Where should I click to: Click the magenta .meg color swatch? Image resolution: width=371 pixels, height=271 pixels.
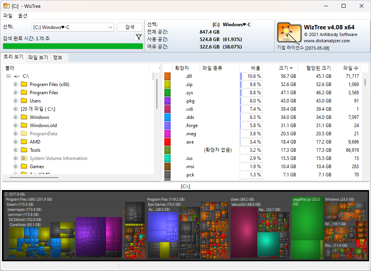pyautogui.click(x=167, y=133)
